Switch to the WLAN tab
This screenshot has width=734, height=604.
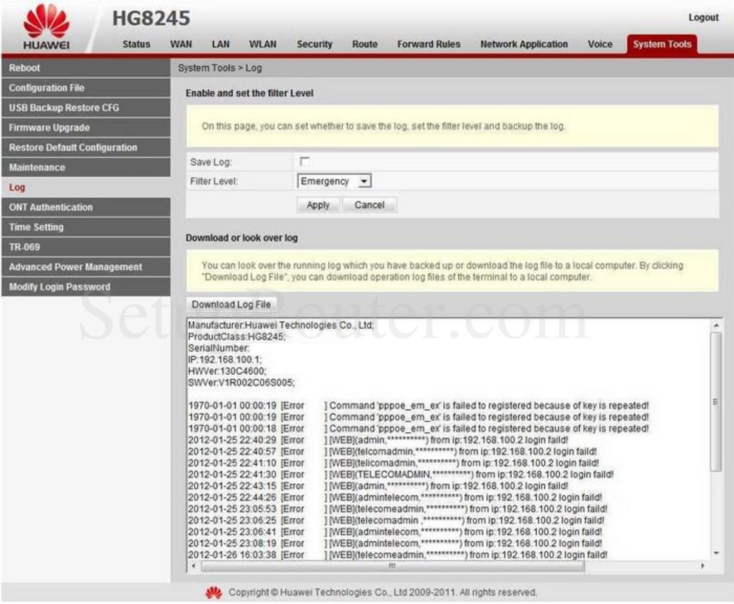[262, 44]
